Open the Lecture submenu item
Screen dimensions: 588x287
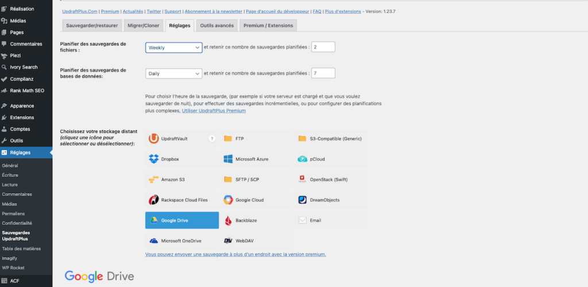[x=10, y=184]
